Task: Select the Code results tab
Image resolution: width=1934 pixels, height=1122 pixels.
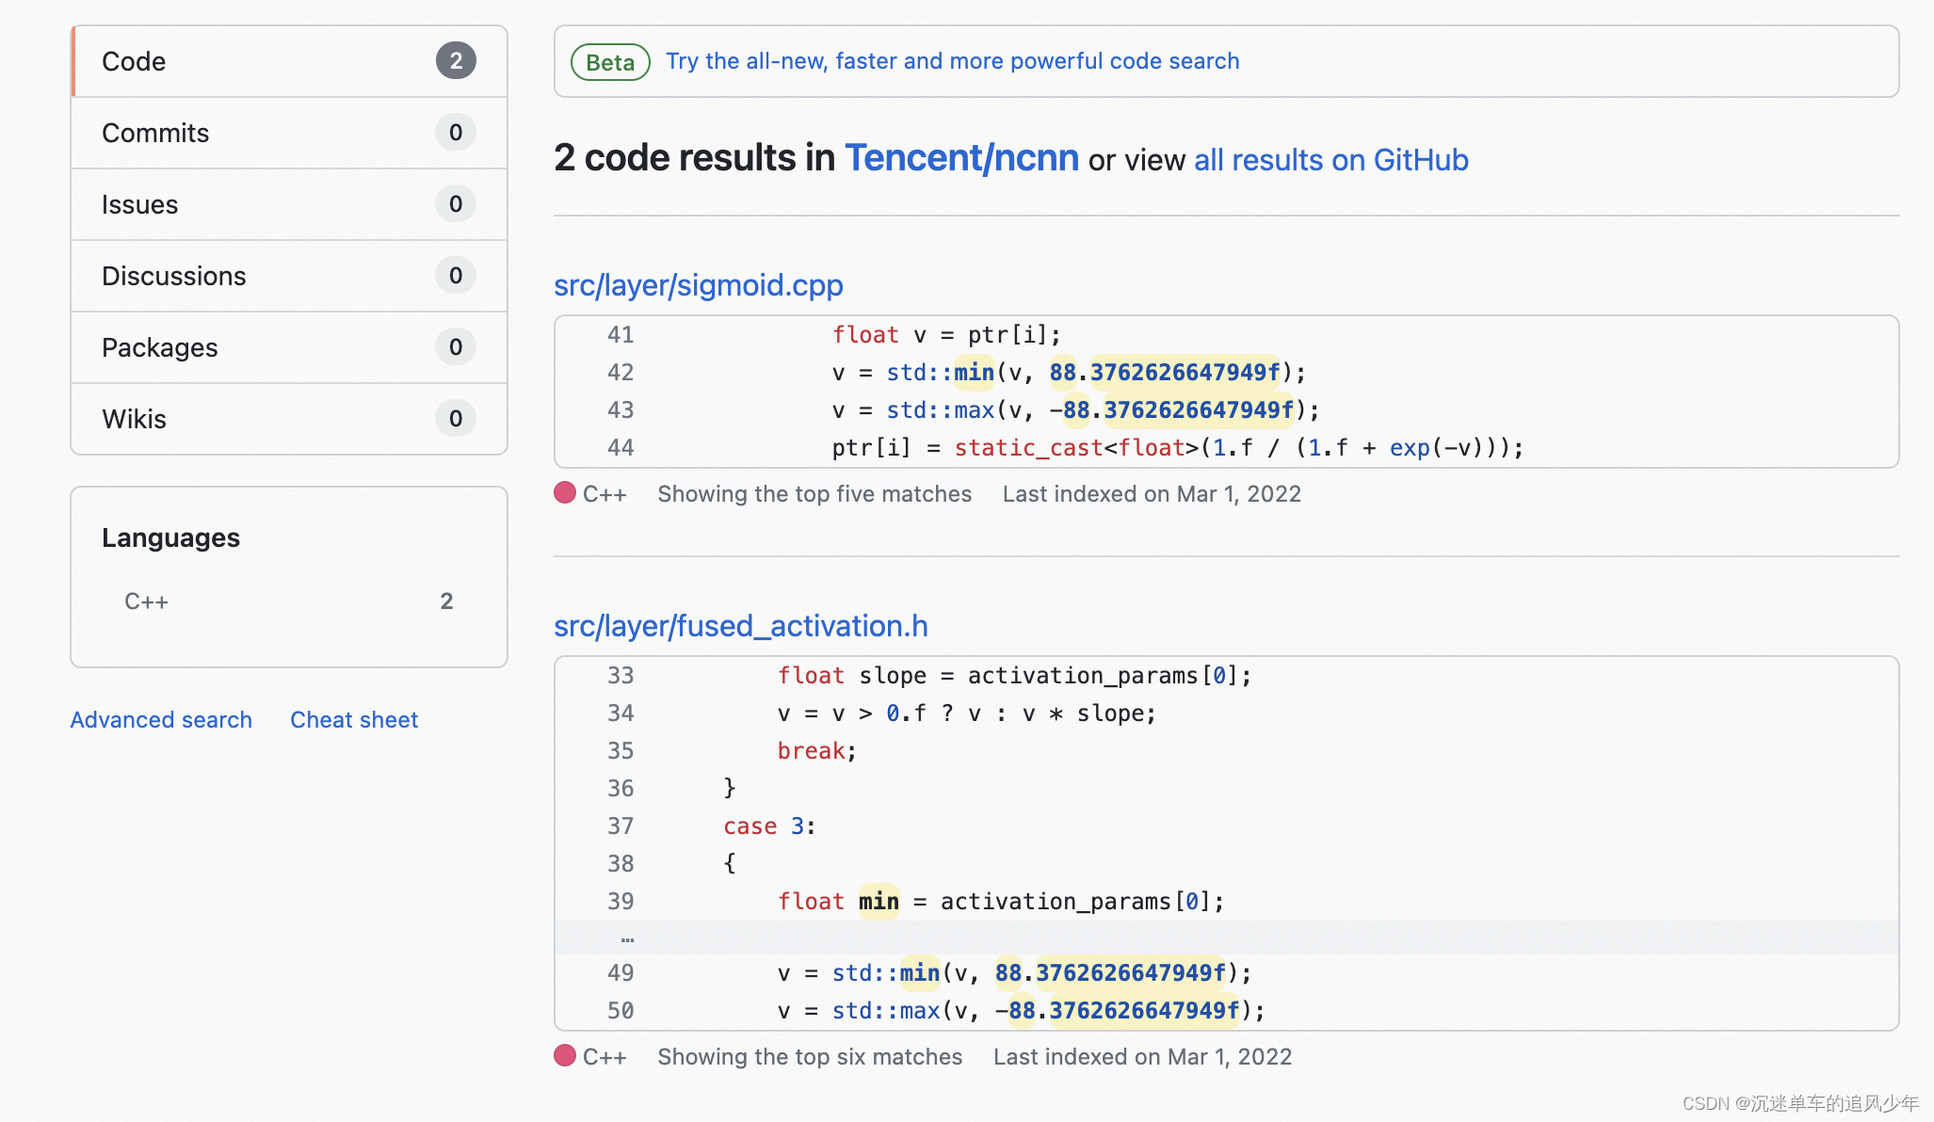Action: [289, 61]
